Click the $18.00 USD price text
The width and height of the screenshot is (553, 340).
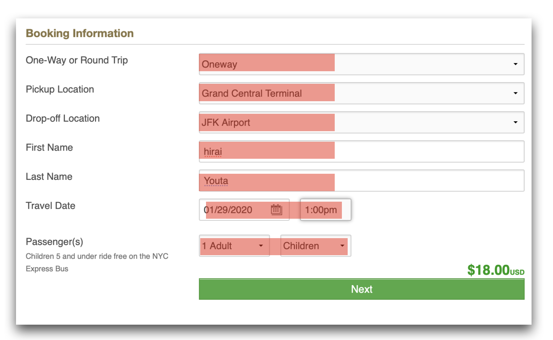[495, 270]
